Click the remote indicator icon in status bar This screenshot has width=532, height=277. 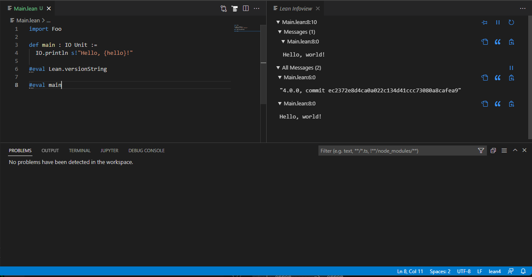(x=511, y=271)
